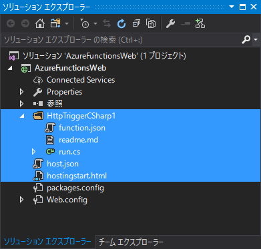The image size is (261, 249).
Task: Open dropdown arrow next to switch views icon
Action: [67, 23]
